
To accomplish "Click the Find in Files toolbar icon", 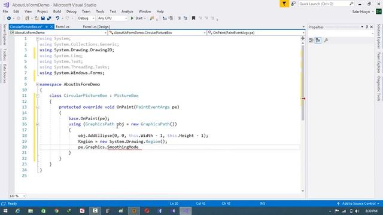I will pyautogui.click(x=152, y=19).
